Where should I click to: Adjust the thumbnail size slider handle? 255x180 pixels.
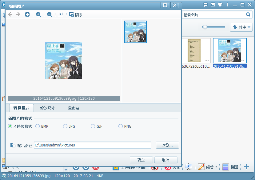(205, 27)
